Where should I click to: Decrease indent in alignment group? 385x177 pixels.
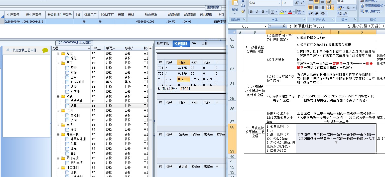point(311,13)
